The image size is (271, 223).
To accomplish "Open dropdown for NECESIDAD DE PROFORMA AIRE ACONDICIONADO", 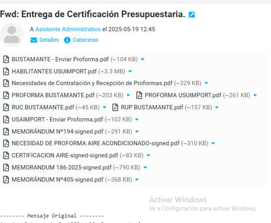I will [x=213, y=143].
